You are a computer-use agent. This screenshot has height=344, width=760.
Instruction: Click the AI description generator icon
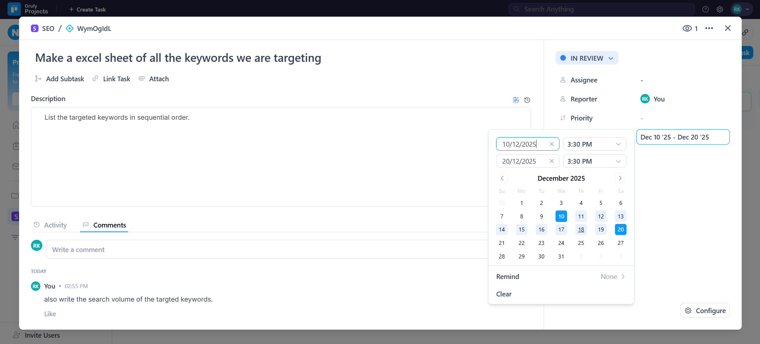pos(516,100)
